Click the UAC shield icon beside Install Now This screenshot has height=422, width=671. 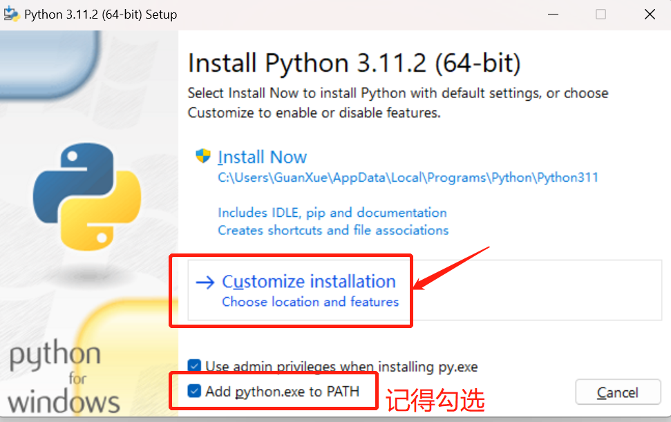tap(203, 156)
